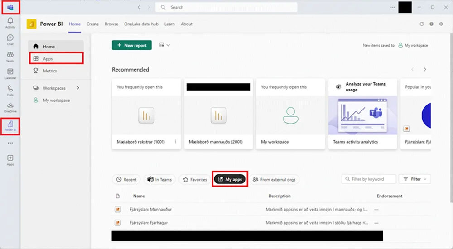Image resolution: width=453 pixels, height=249 pixels.
Task: Show items From external orgs
Action: (x=275, y=179)
